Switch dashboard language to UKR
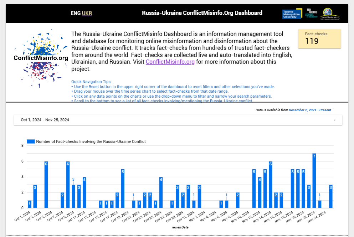This screenshot has height=237, width=354. 87,13
